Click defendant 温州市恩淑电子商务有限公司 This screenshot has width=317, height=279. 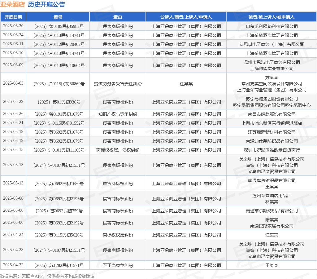click(272, 62)
